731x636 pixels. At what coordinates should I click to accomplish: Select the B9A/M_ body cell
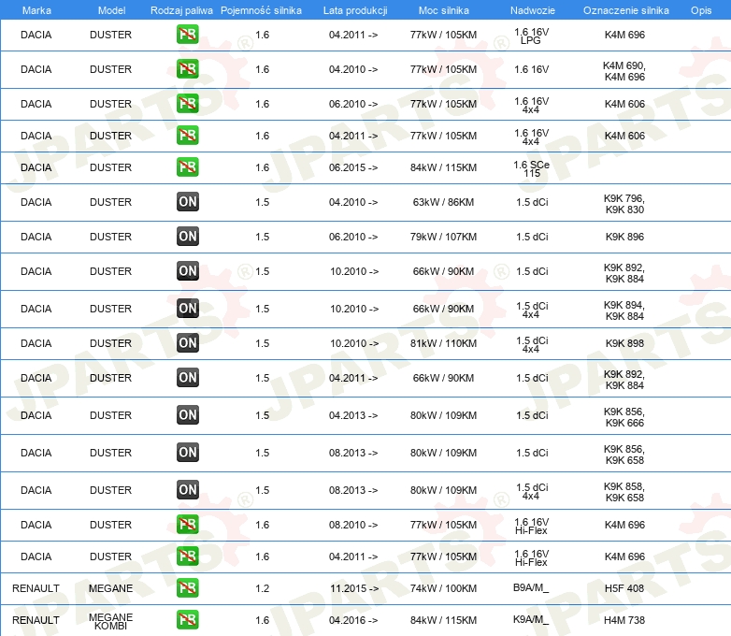point(531,588)
